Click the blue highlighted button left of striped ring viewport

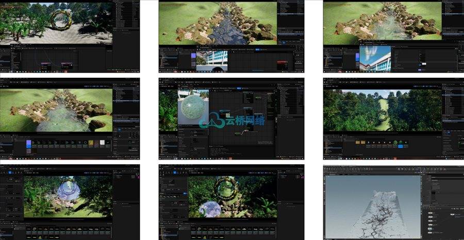click(x=186, y=194)
